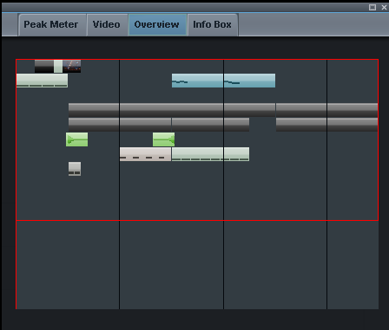
Task: Click the video thumbnail clip at top
Action: tap(71, 66)
